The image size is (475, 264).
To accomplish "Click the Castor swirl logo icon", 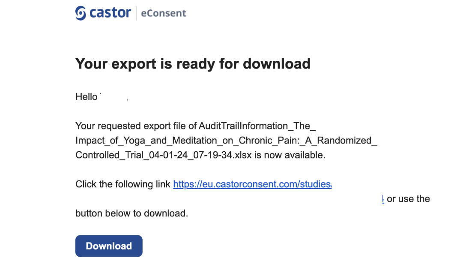I will pyautogui.click(x=81, y=13).
